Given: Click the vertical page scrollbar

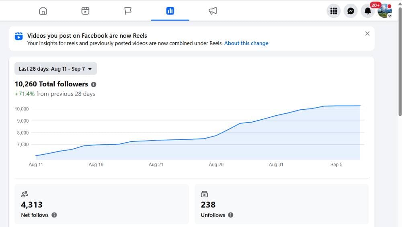Looking at the screenshot, I should 400,61.
